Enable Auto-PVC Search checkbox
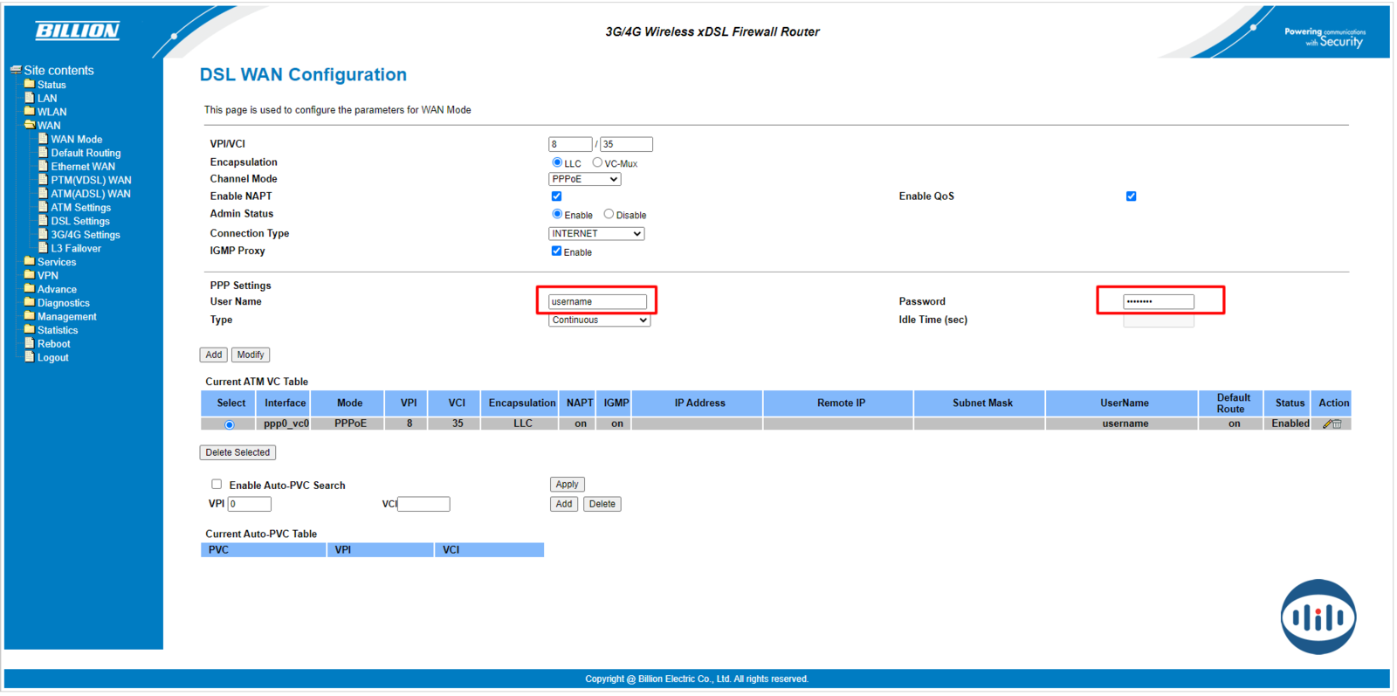 (x=217, y=484)
